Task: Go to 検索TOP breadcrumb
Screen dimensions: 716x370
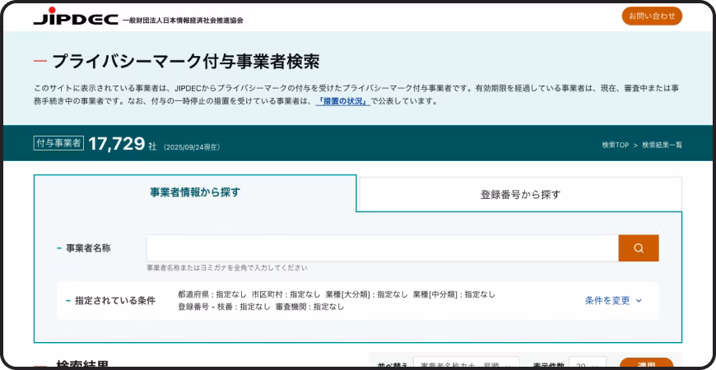Action: pos(615,145)
